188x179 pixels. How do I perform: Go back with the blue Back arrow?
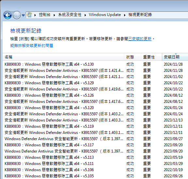point(7,15)
